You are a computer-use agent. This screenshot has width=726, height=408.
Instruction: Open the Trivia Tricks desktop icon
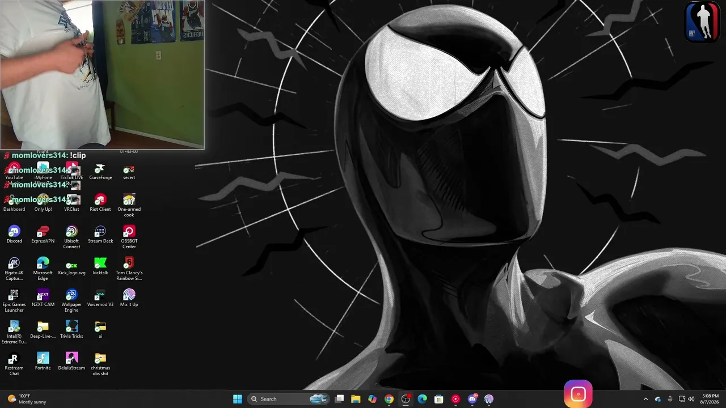(x=71, y=330)
